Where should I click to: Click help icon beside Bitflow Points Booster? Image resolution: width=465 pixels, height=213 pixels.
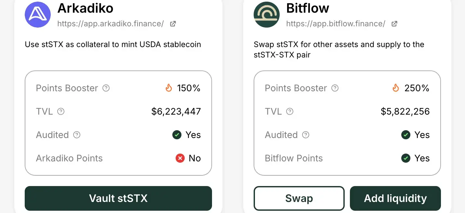[335, 88]
